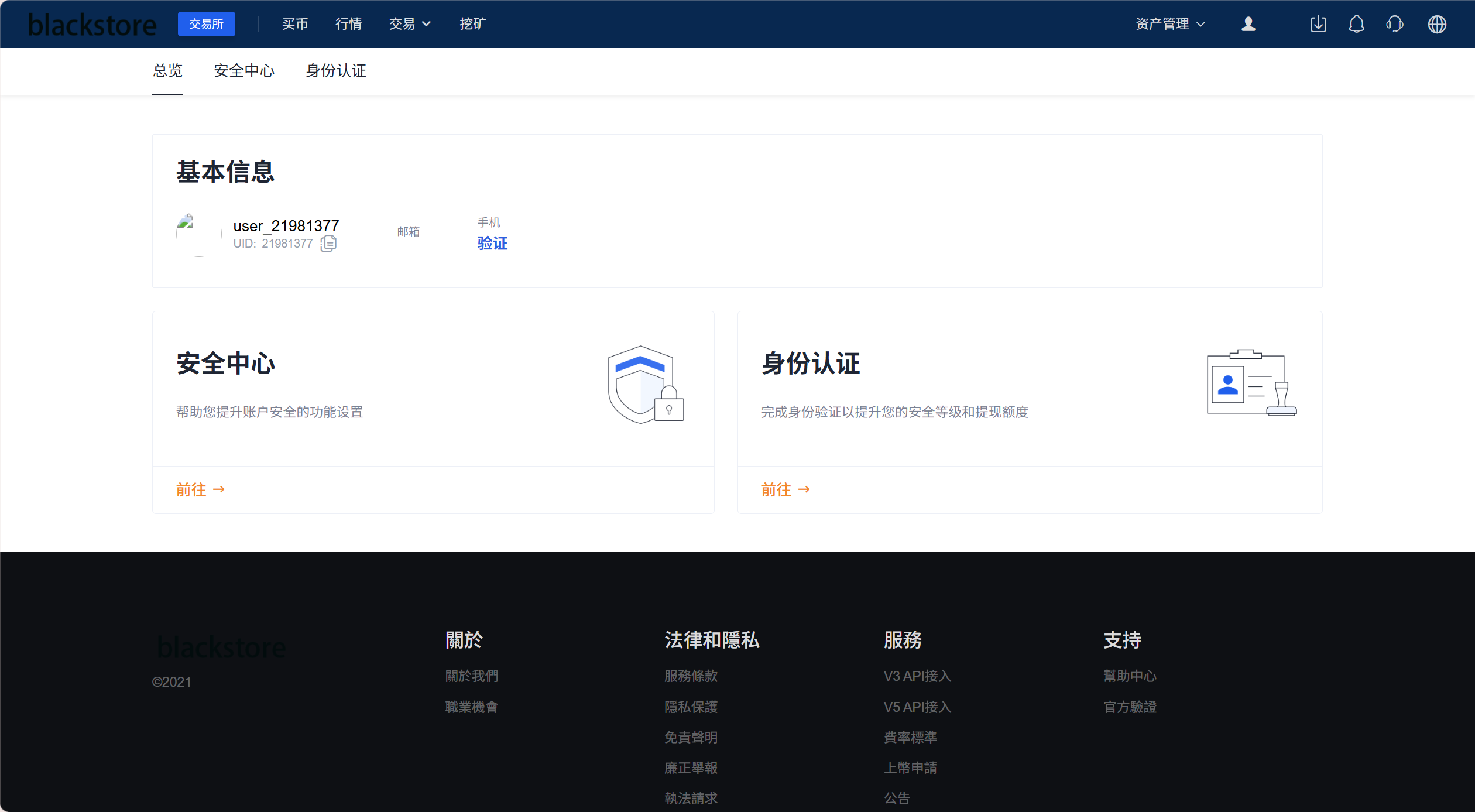Expand the 资产管理 dropdown
This screenshot has height=812, width=1475.
[x=1169, y=24]
